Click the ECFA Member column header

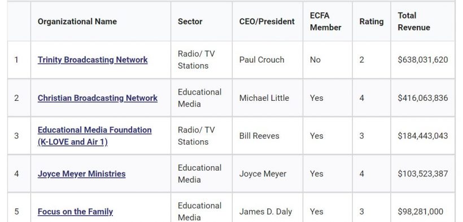(325, 21)
